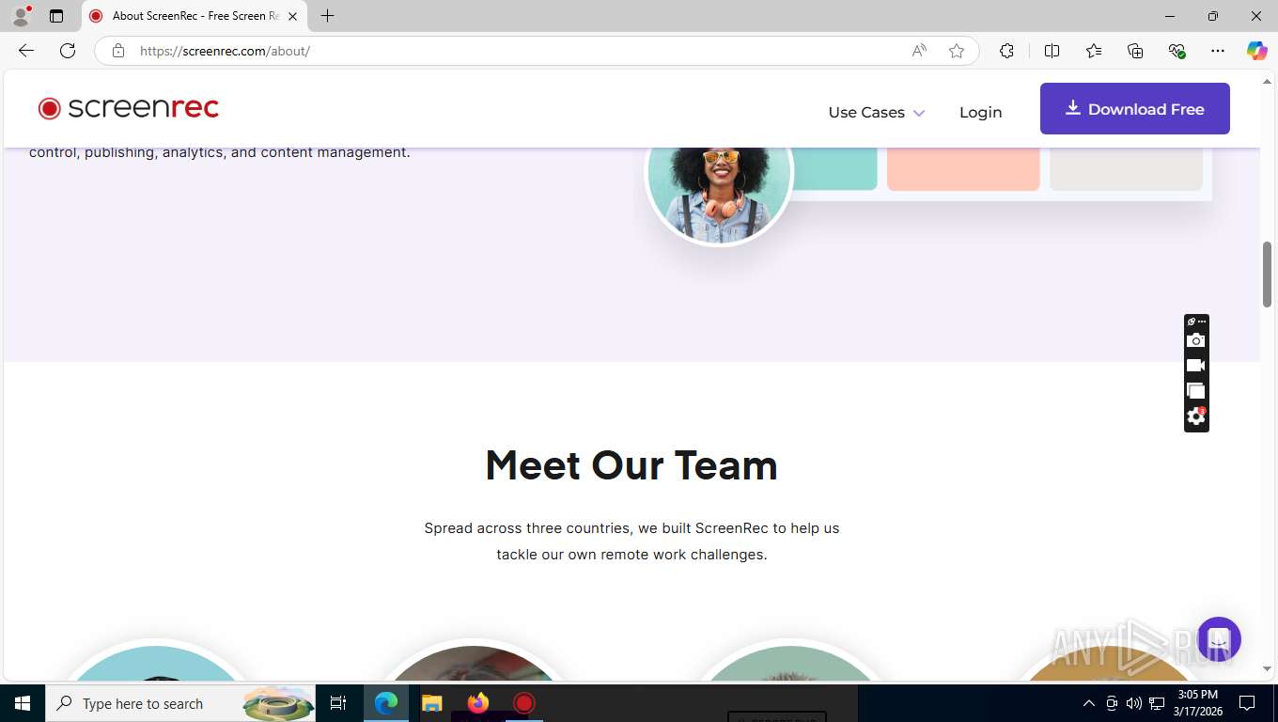1278x722 pixels.
Task: Open the notification center
Action: tap(1247, 703)
